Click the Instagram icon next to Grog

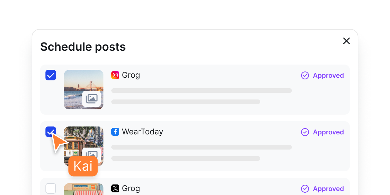(x=115, y=75)
